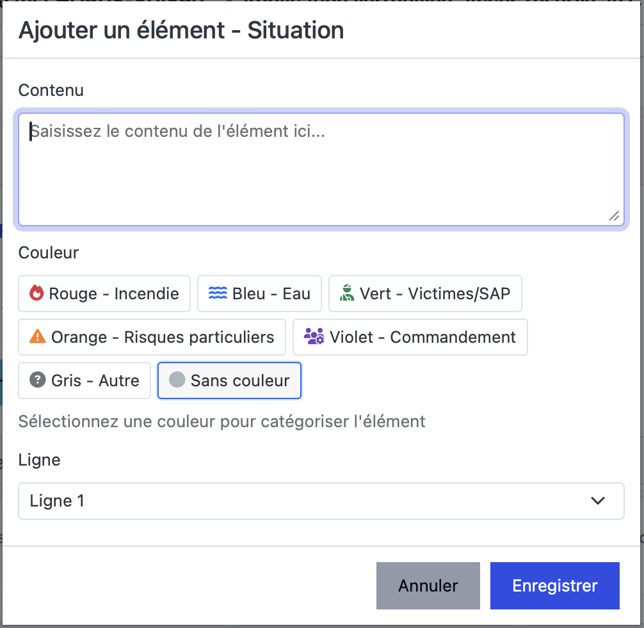Click the textarea resize handle

pyautogui.click(x=614, y=216)
